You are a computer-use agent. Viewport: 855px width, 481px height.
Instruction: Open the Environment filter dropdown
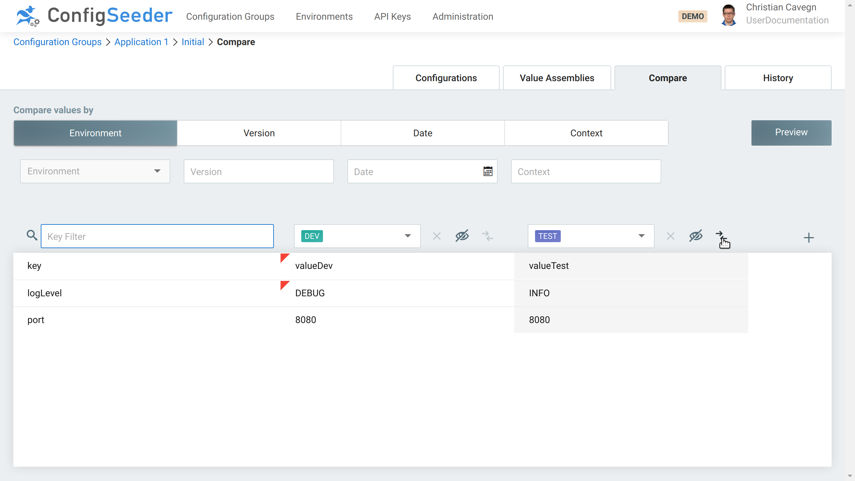tap(95, 171)
